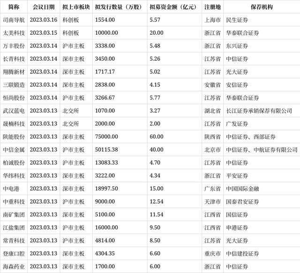Click sponsor 中国国际金融
The height and width of the screenshot is (273, 300).
[243, 189]
